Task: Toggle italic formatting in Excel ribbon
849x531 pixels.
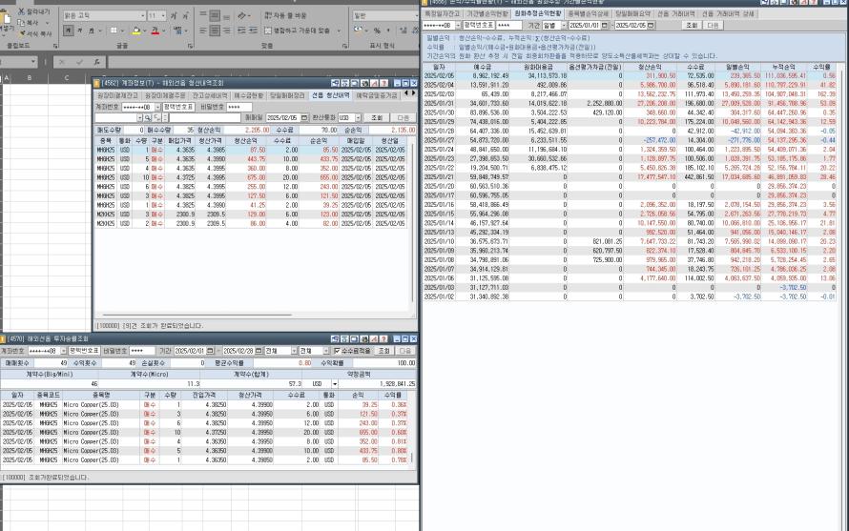Action: [79, 31]
